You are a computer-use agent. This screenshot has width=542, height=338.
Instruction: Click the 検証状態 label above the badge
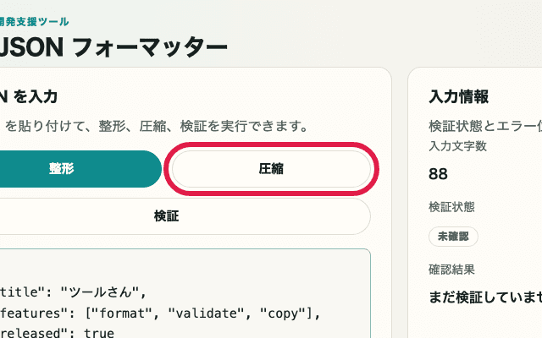(x=451, y=207)
